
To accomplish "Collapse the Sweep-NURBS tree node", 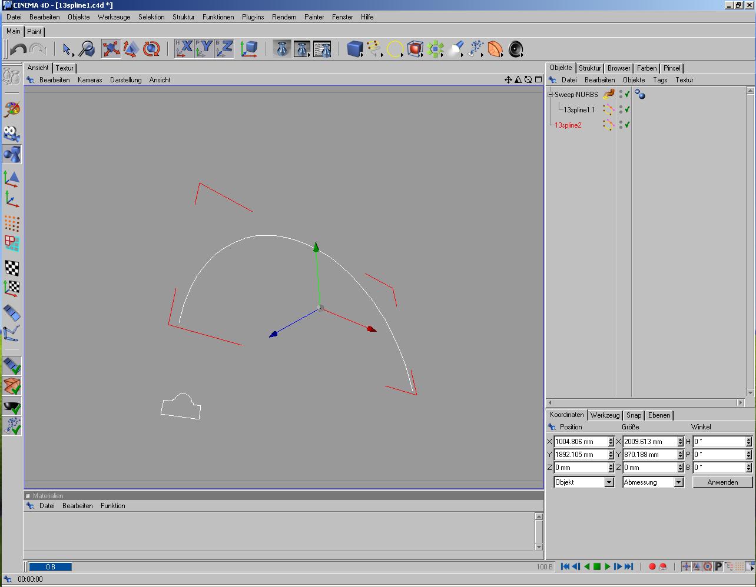I will pos(551,94).
